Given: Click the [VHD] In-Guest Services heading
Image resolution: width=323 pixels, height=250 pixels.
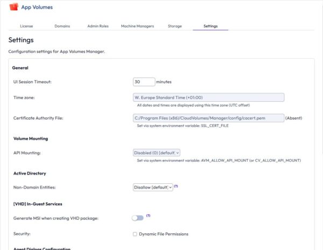Looking at the screenshot, I should pos(38,204).
